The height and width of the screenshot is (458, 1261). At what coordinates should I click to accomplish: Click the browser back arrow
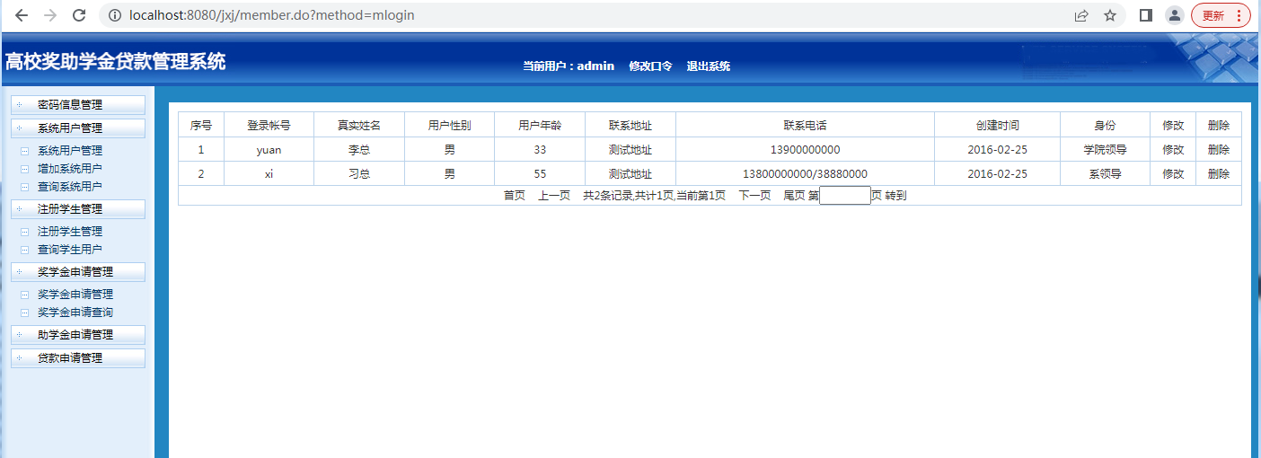point(22,15)
